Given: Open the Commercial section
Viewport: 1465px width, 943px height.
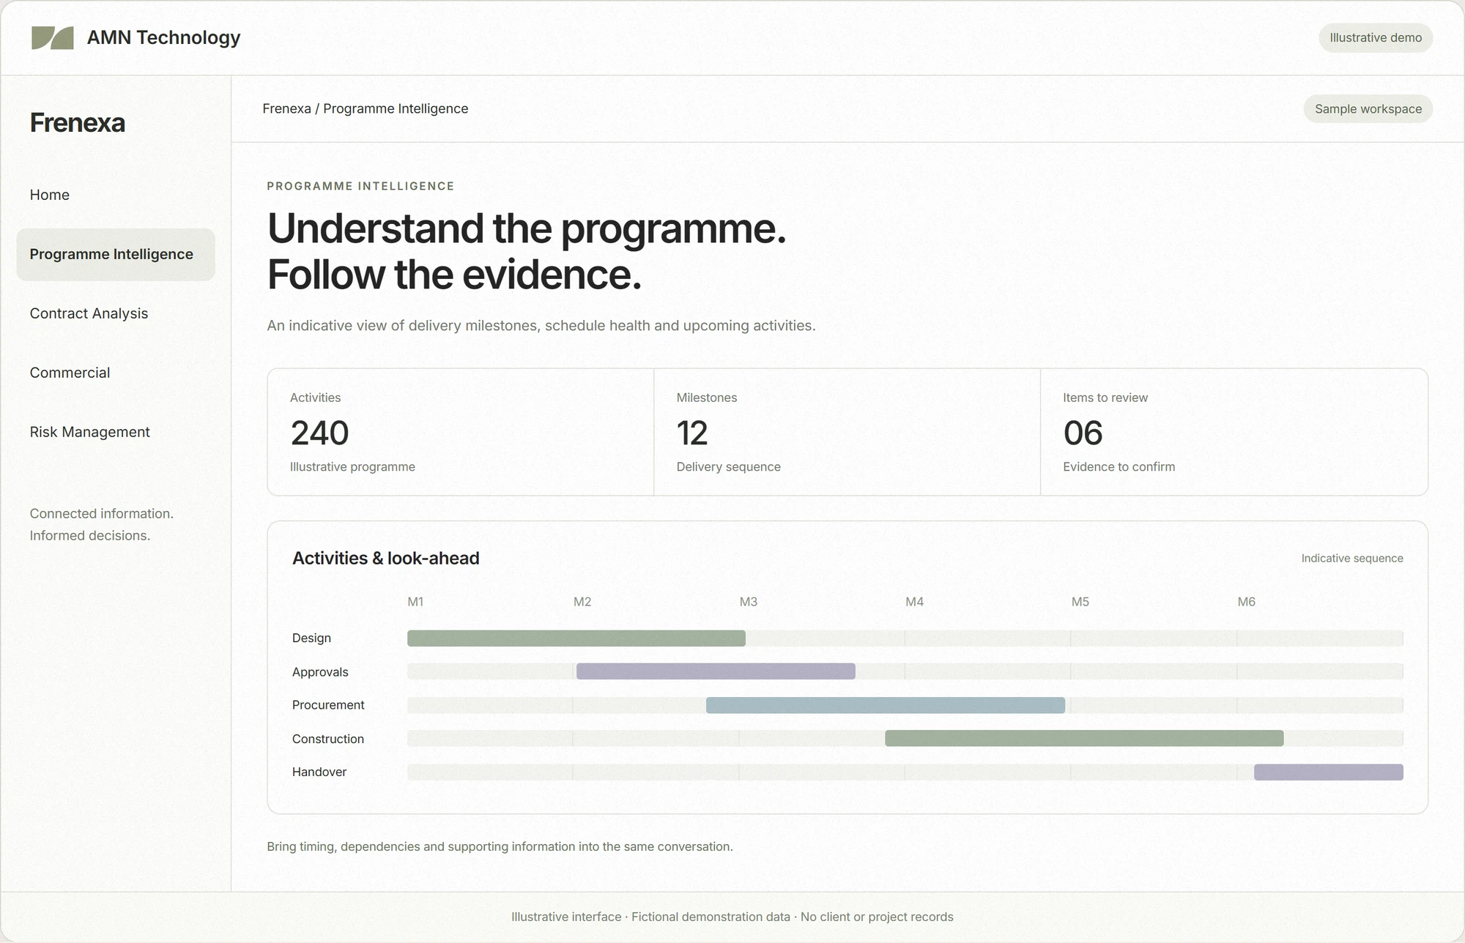Looking at the screenshot, I should (x=116, y=373).
